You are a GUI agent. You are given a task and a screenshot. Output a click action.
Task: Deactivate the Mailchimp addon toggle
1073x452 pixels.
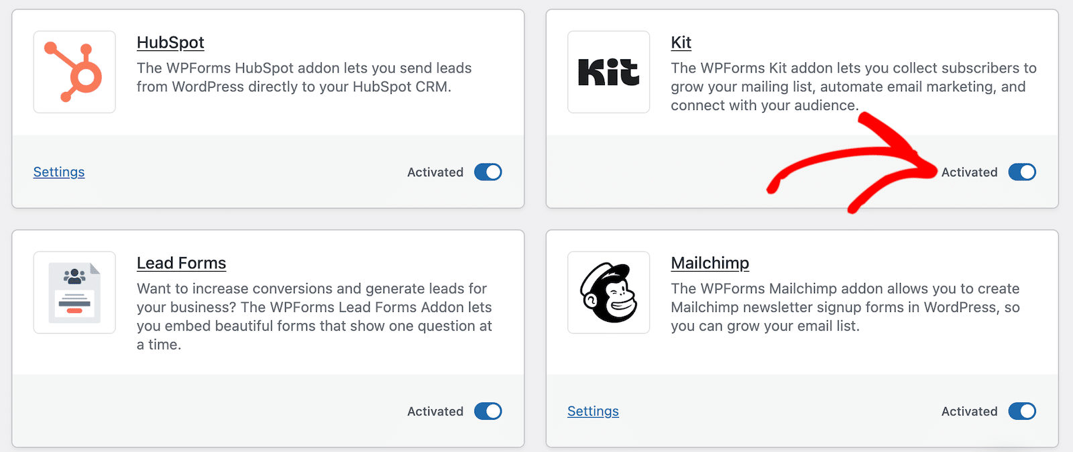tap(1022, 411)
